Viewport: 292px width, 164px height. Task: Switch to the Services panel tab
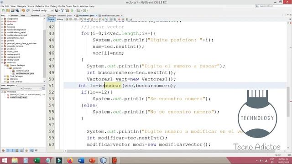[x=15, y=15]
